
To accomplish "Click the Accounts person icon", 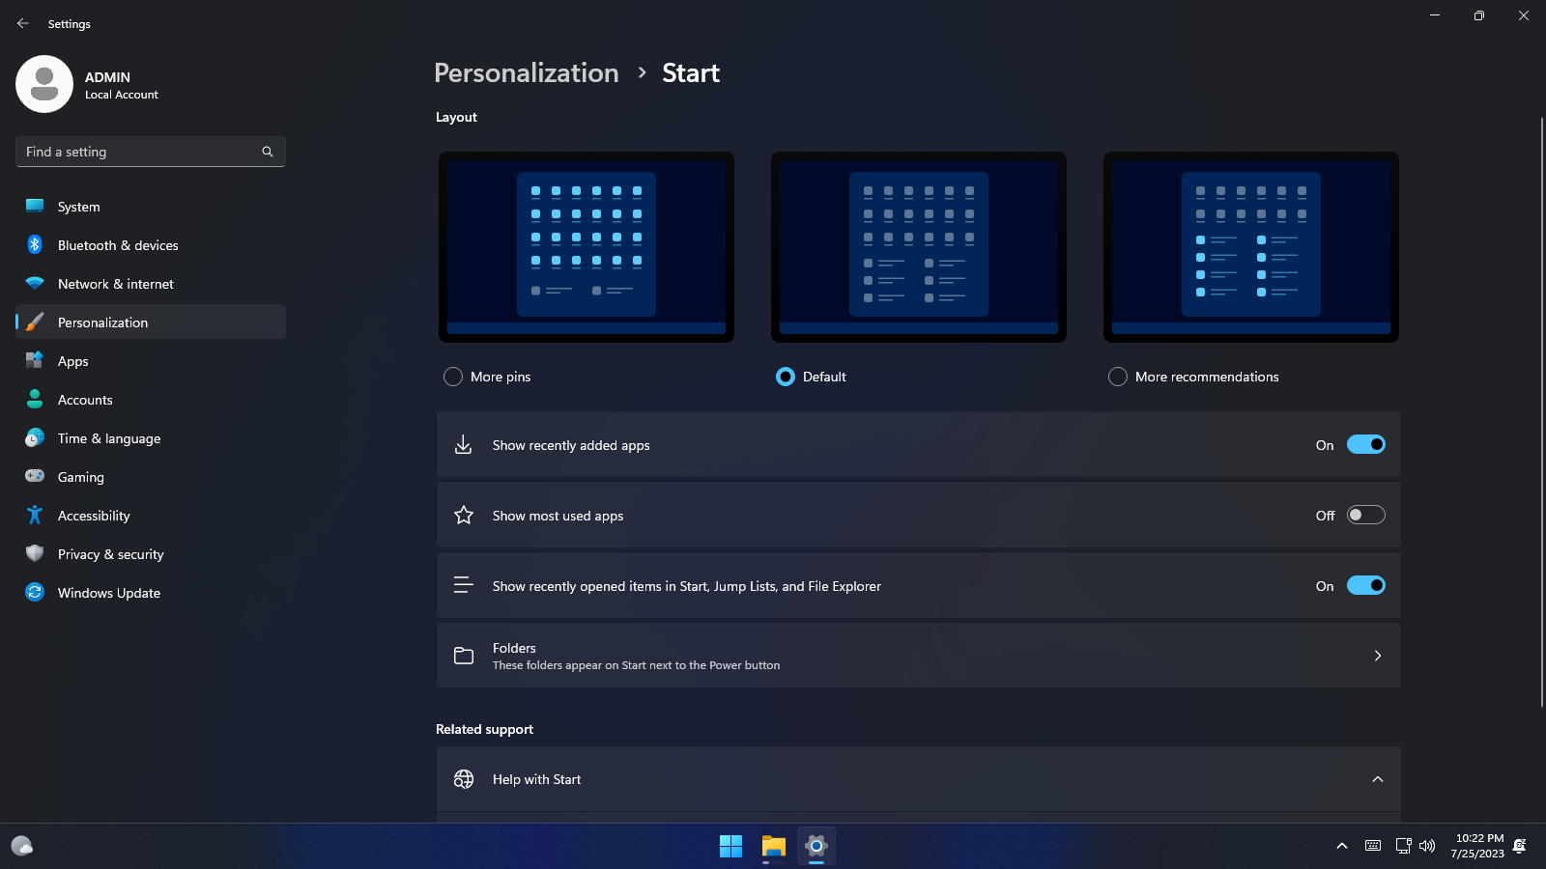I will click(35, 399).
